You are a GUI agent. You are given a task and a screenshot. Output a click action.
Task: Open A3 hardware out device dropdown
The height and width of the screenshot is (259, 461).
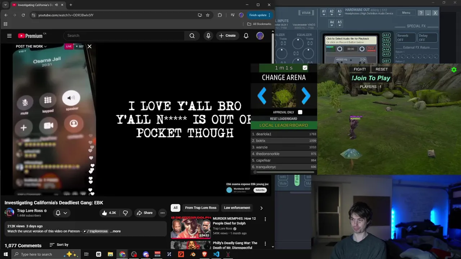click(340, 13)
